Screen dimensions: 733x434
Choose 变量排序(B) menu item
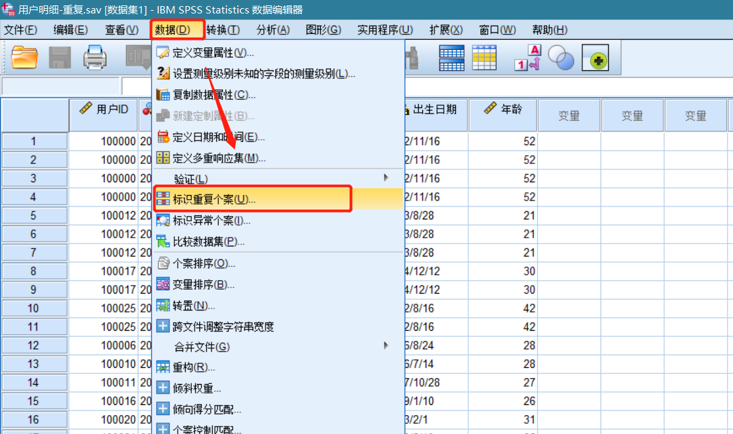278,285
